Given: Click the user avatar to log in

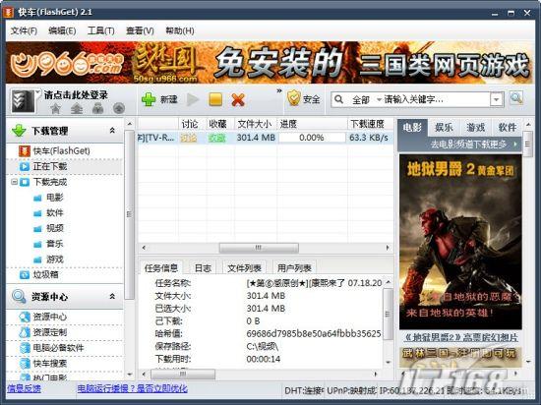Looking at the screenshot, I should tap(23, 101).
